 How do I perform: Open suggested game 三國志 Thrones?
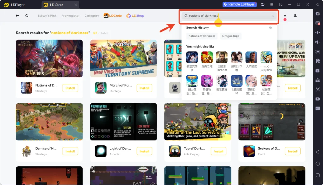(222, 62)
